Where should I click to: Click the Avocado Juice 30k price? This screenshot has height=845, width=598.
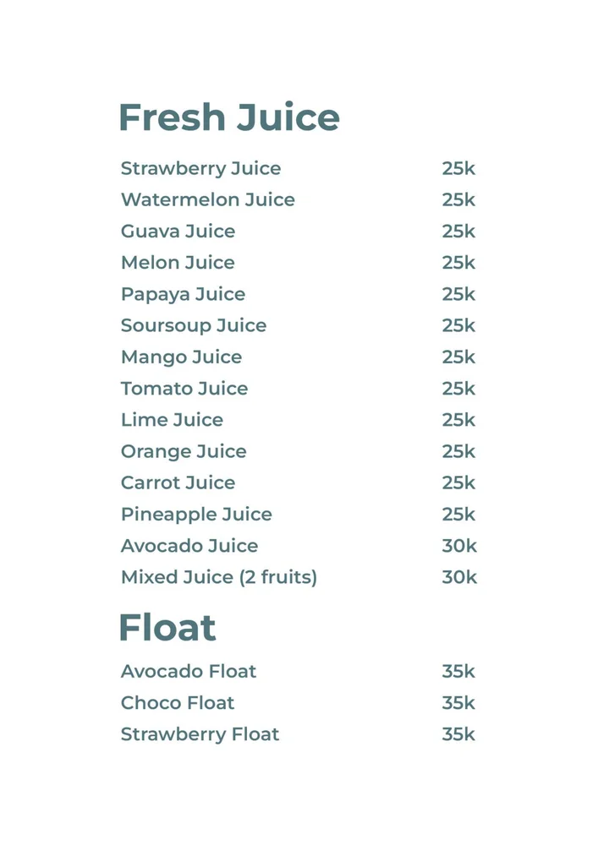coord(459,546)
